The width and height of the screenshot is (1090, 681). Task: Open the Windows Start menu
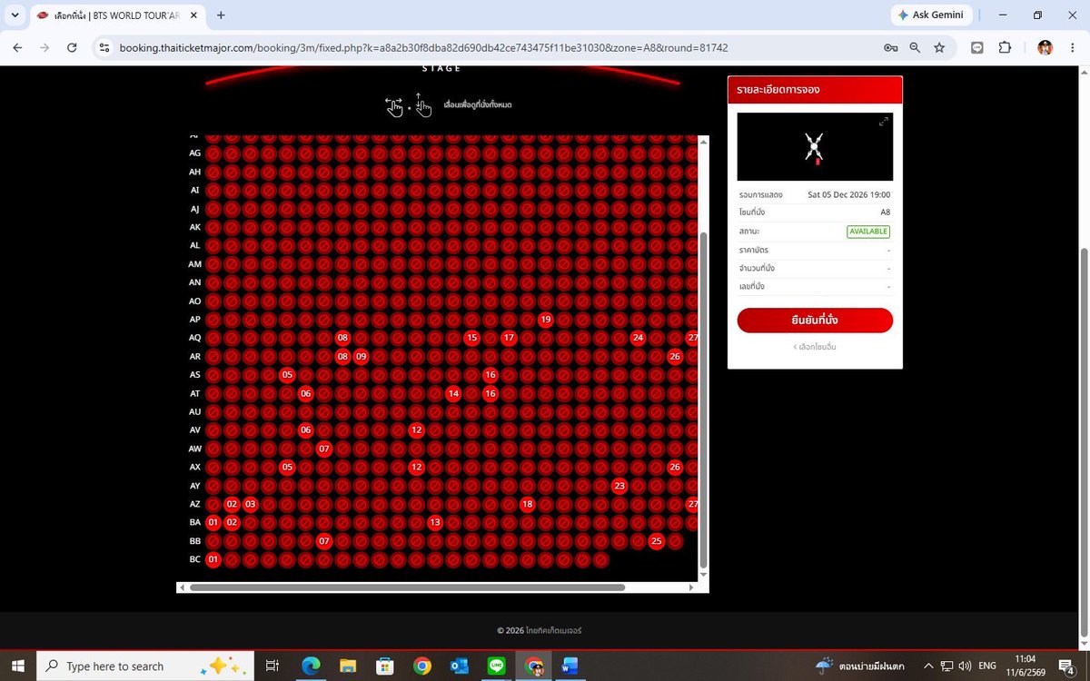17,666
